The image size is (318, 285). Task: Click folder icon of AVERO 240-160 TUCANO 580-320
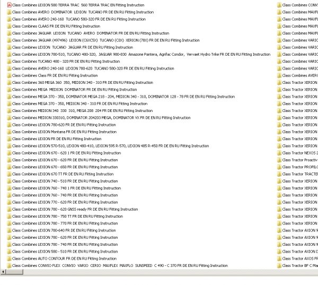click(x=9, y=19)
